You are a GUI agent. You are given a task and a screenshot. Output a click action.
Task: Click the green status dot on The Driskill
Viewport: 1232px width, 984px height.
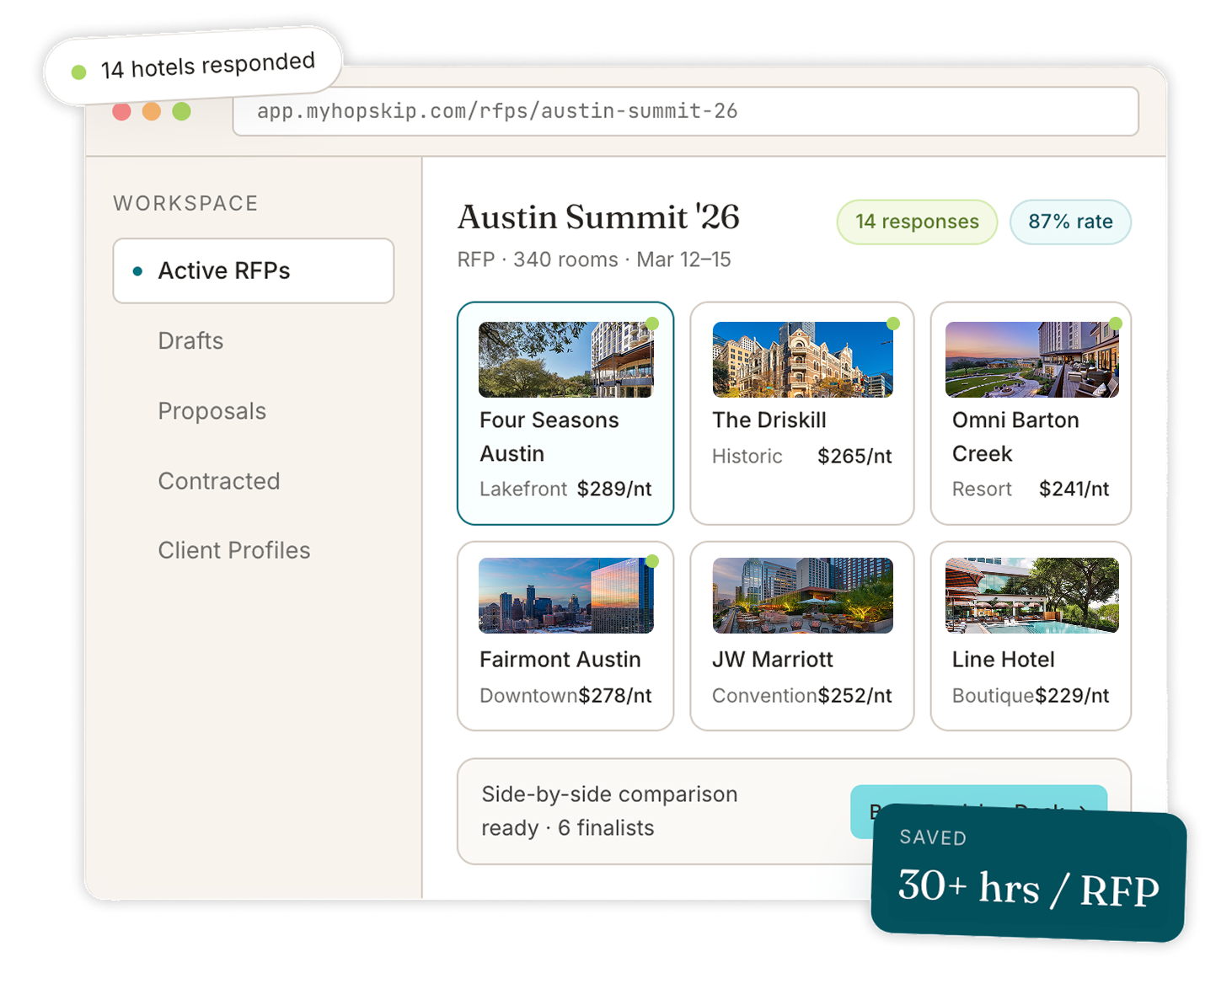point(893,324)
